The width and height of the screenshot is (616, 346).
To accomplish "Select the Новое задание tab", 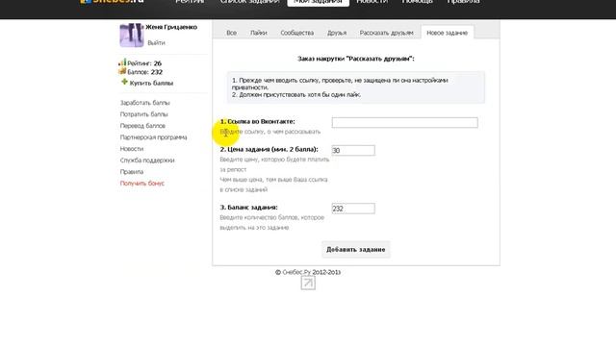I will click(x=447, y=33).
